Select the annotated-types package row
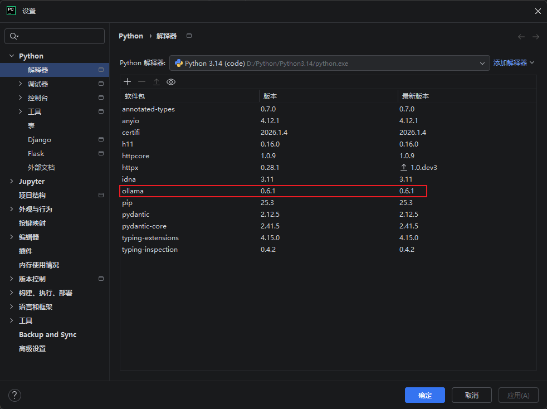The image size is (547, 409). click(x=328, y=109)
